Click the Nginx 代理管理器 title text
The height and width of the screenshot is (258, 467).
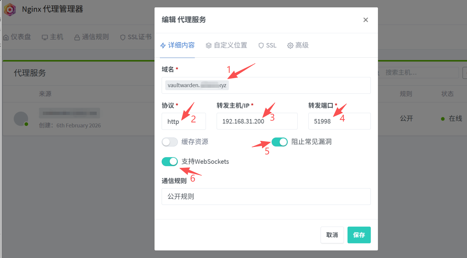coord(53,9)
